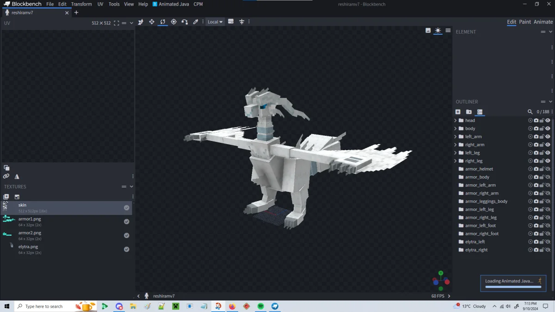Click the Add Cube icon in Outliner
555x312 pixels.
click(x=458, y=112)
